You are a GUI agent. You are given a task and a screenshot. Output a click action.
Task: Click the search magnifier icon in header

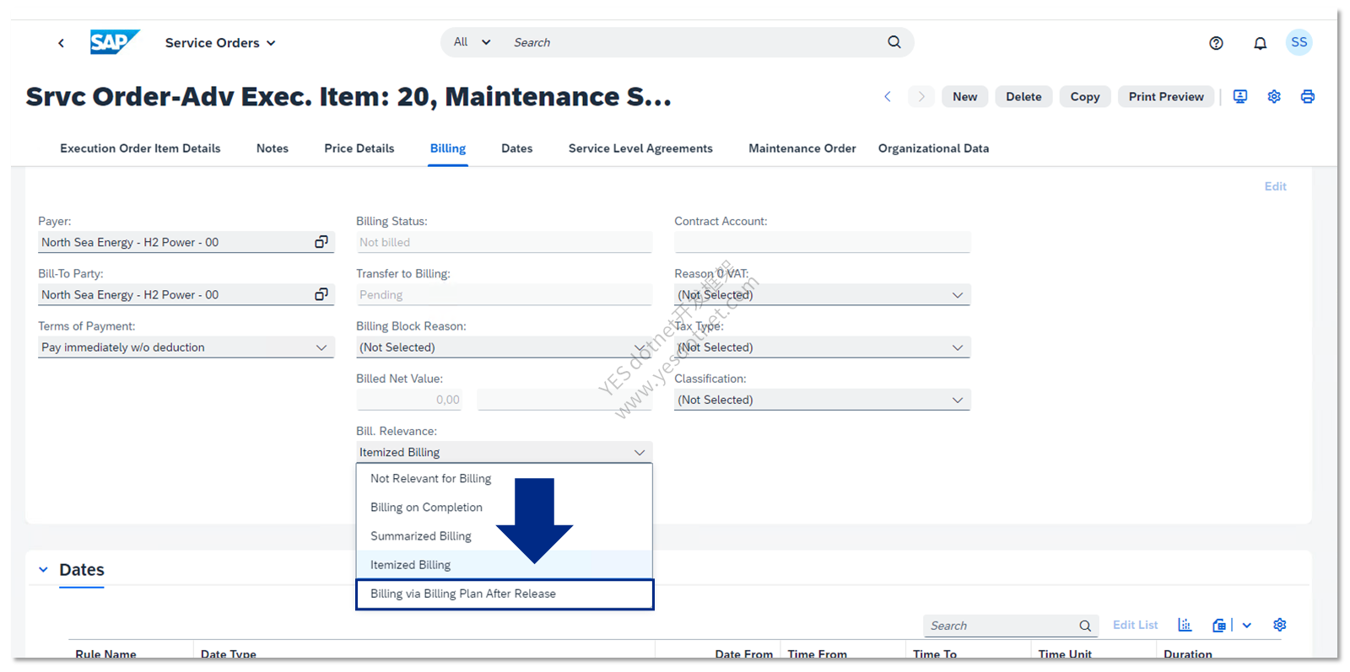tap(894, 42)
